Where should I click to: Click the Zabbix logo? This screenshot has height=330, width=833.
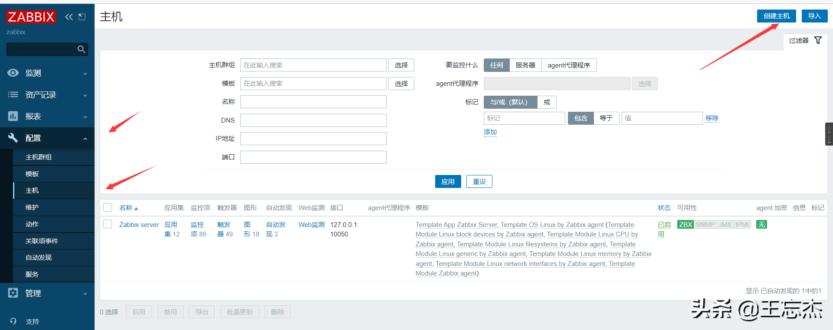click(x=31, y=17)
